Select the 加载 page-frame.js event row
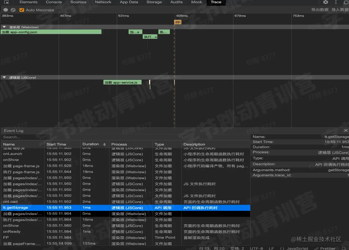 point(125,166)
